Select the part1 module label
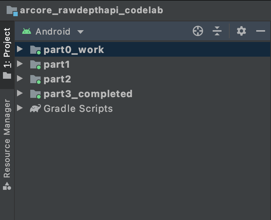The width and height of the screenshot is (271, 220). tap(56, 64)
